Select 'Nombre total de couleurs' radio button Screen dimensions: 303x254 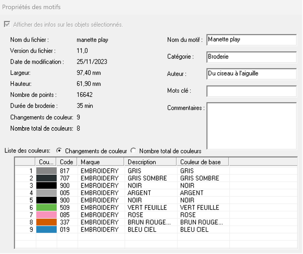pyautogui.click(x=134, y=151)
